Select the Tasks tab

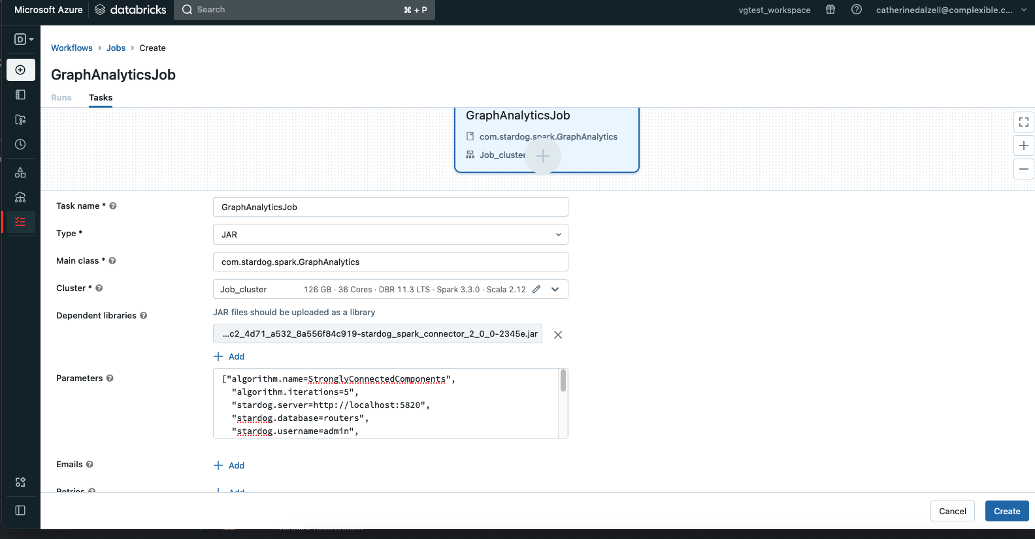(x=101, y=98)
